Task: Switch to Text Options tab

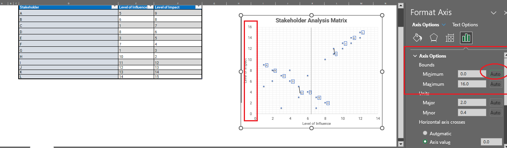Action: [x=465, y=25]
